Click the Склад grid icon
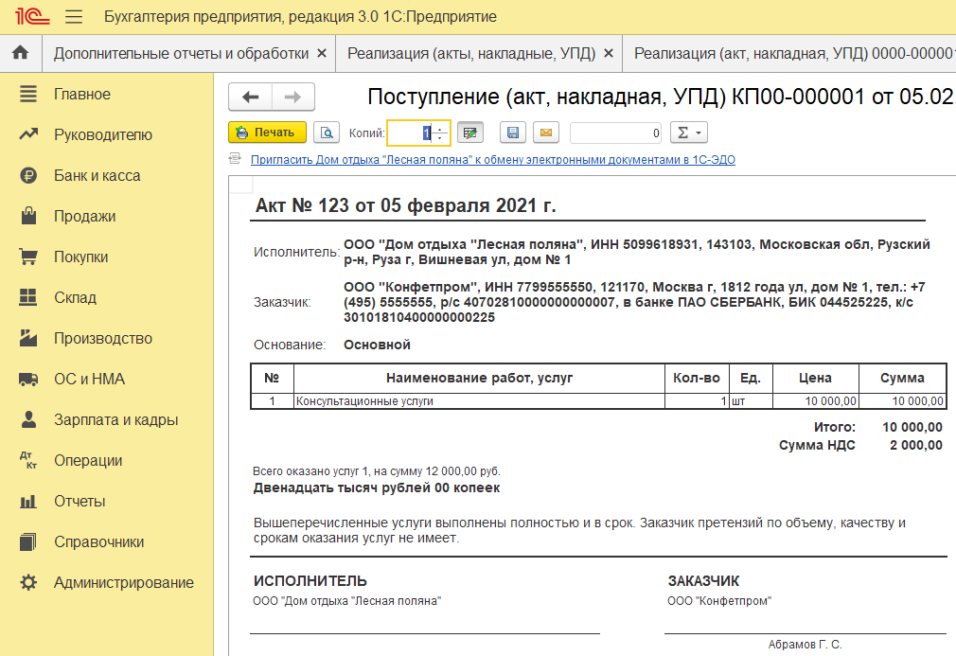This screenshot has width=956, height=656. [28, 297]
